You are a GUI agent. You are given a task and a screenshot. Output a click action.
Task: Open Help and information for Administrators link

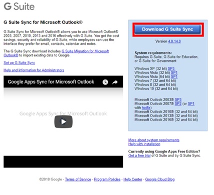click(34, 70)
